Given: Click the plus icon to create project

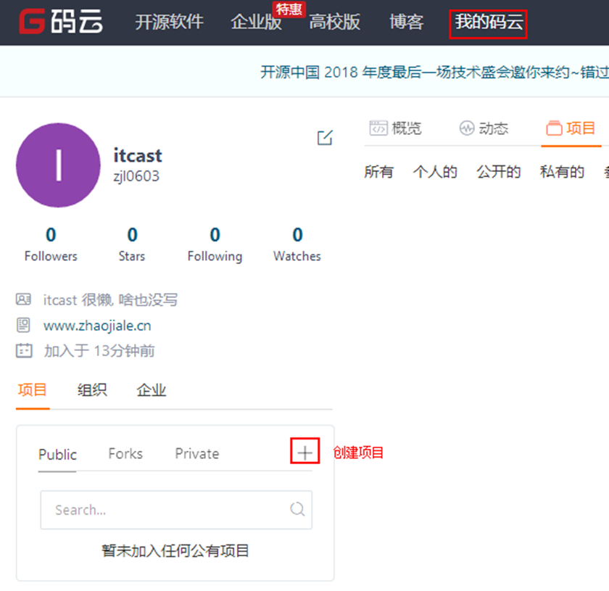Looking at the screenshot, I should [305, 452].
